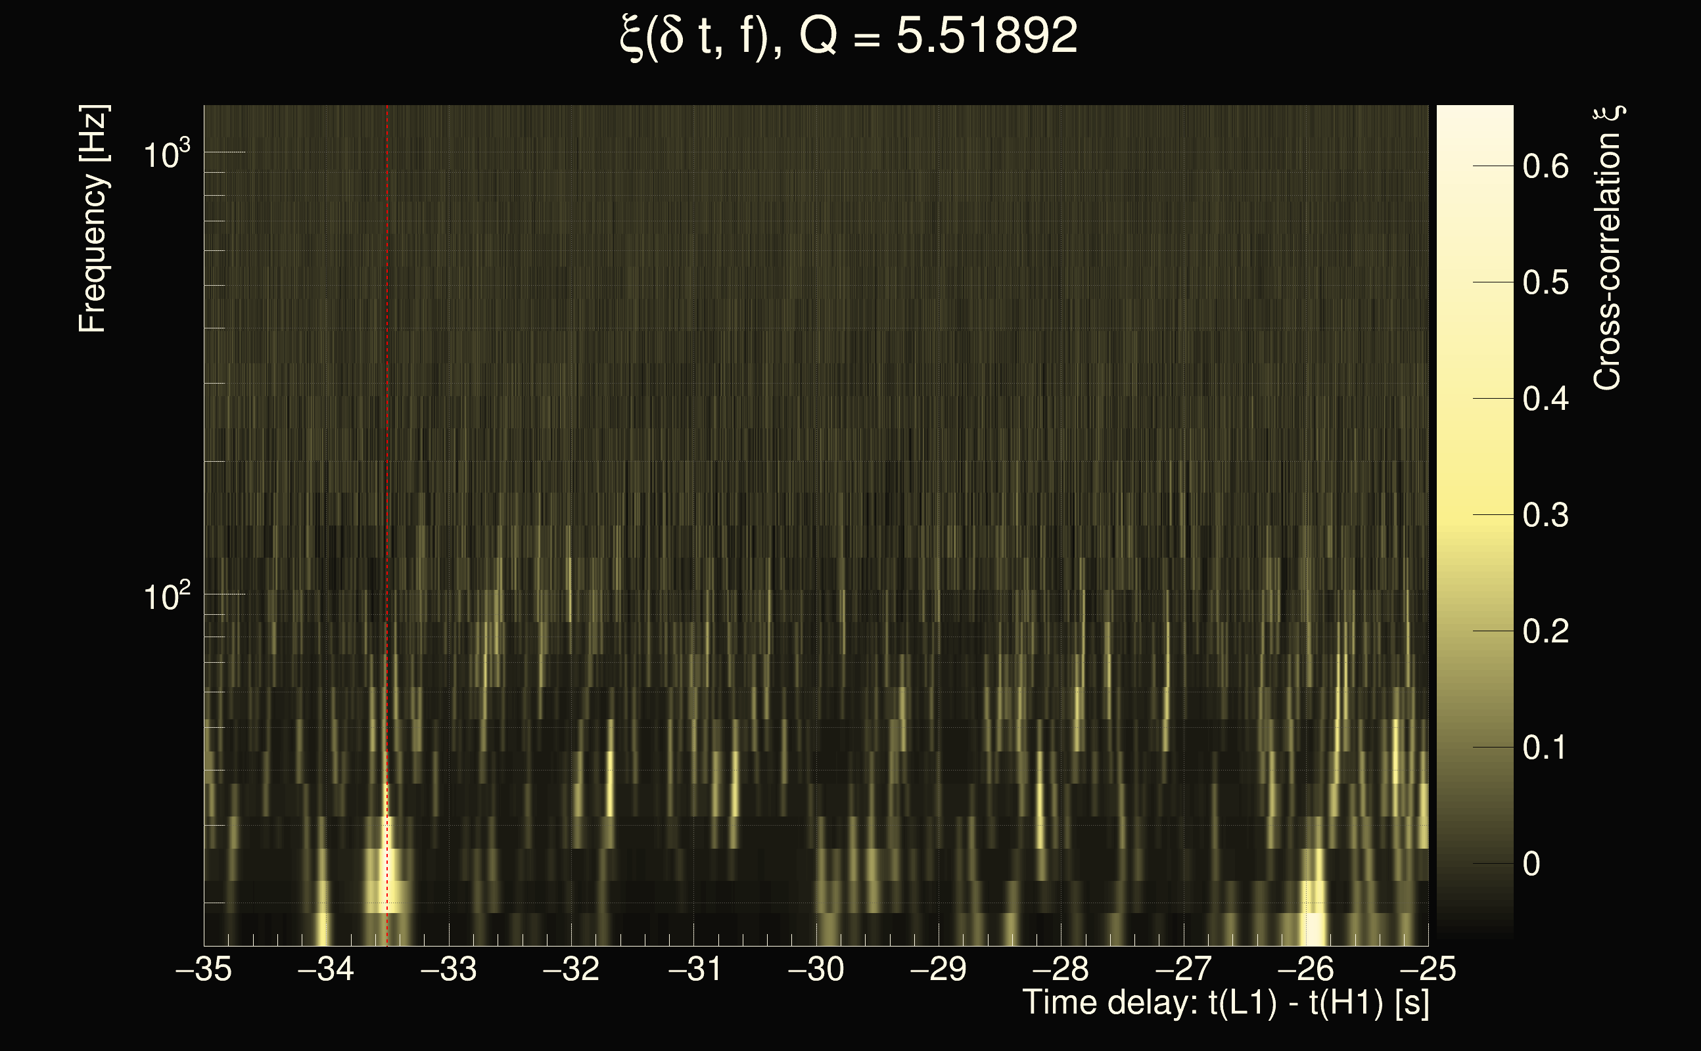Viewport: 1701px width, 1051px height.
Task: Click the 0.3 level on the color scale
Action: 1545,516
